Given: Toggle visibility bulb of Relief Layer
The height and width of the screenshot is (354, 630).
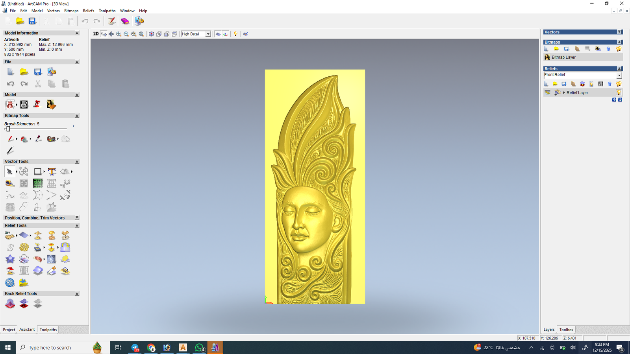Looking at the screenshot, I should coord(619,93).
